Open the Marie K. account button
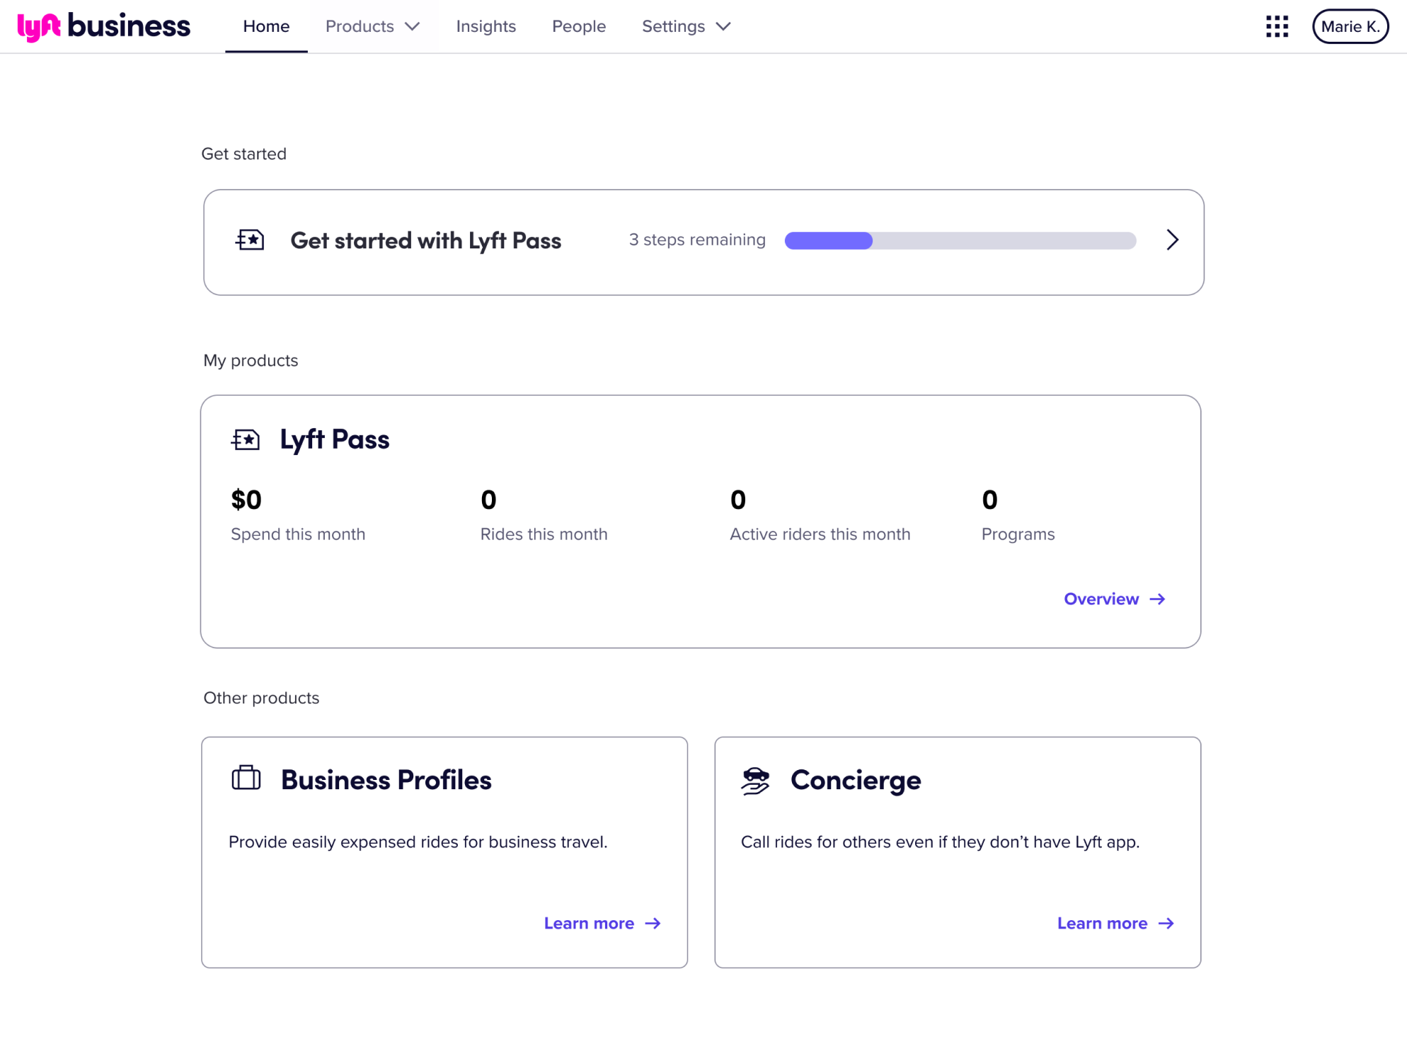 pos(1350,27)
